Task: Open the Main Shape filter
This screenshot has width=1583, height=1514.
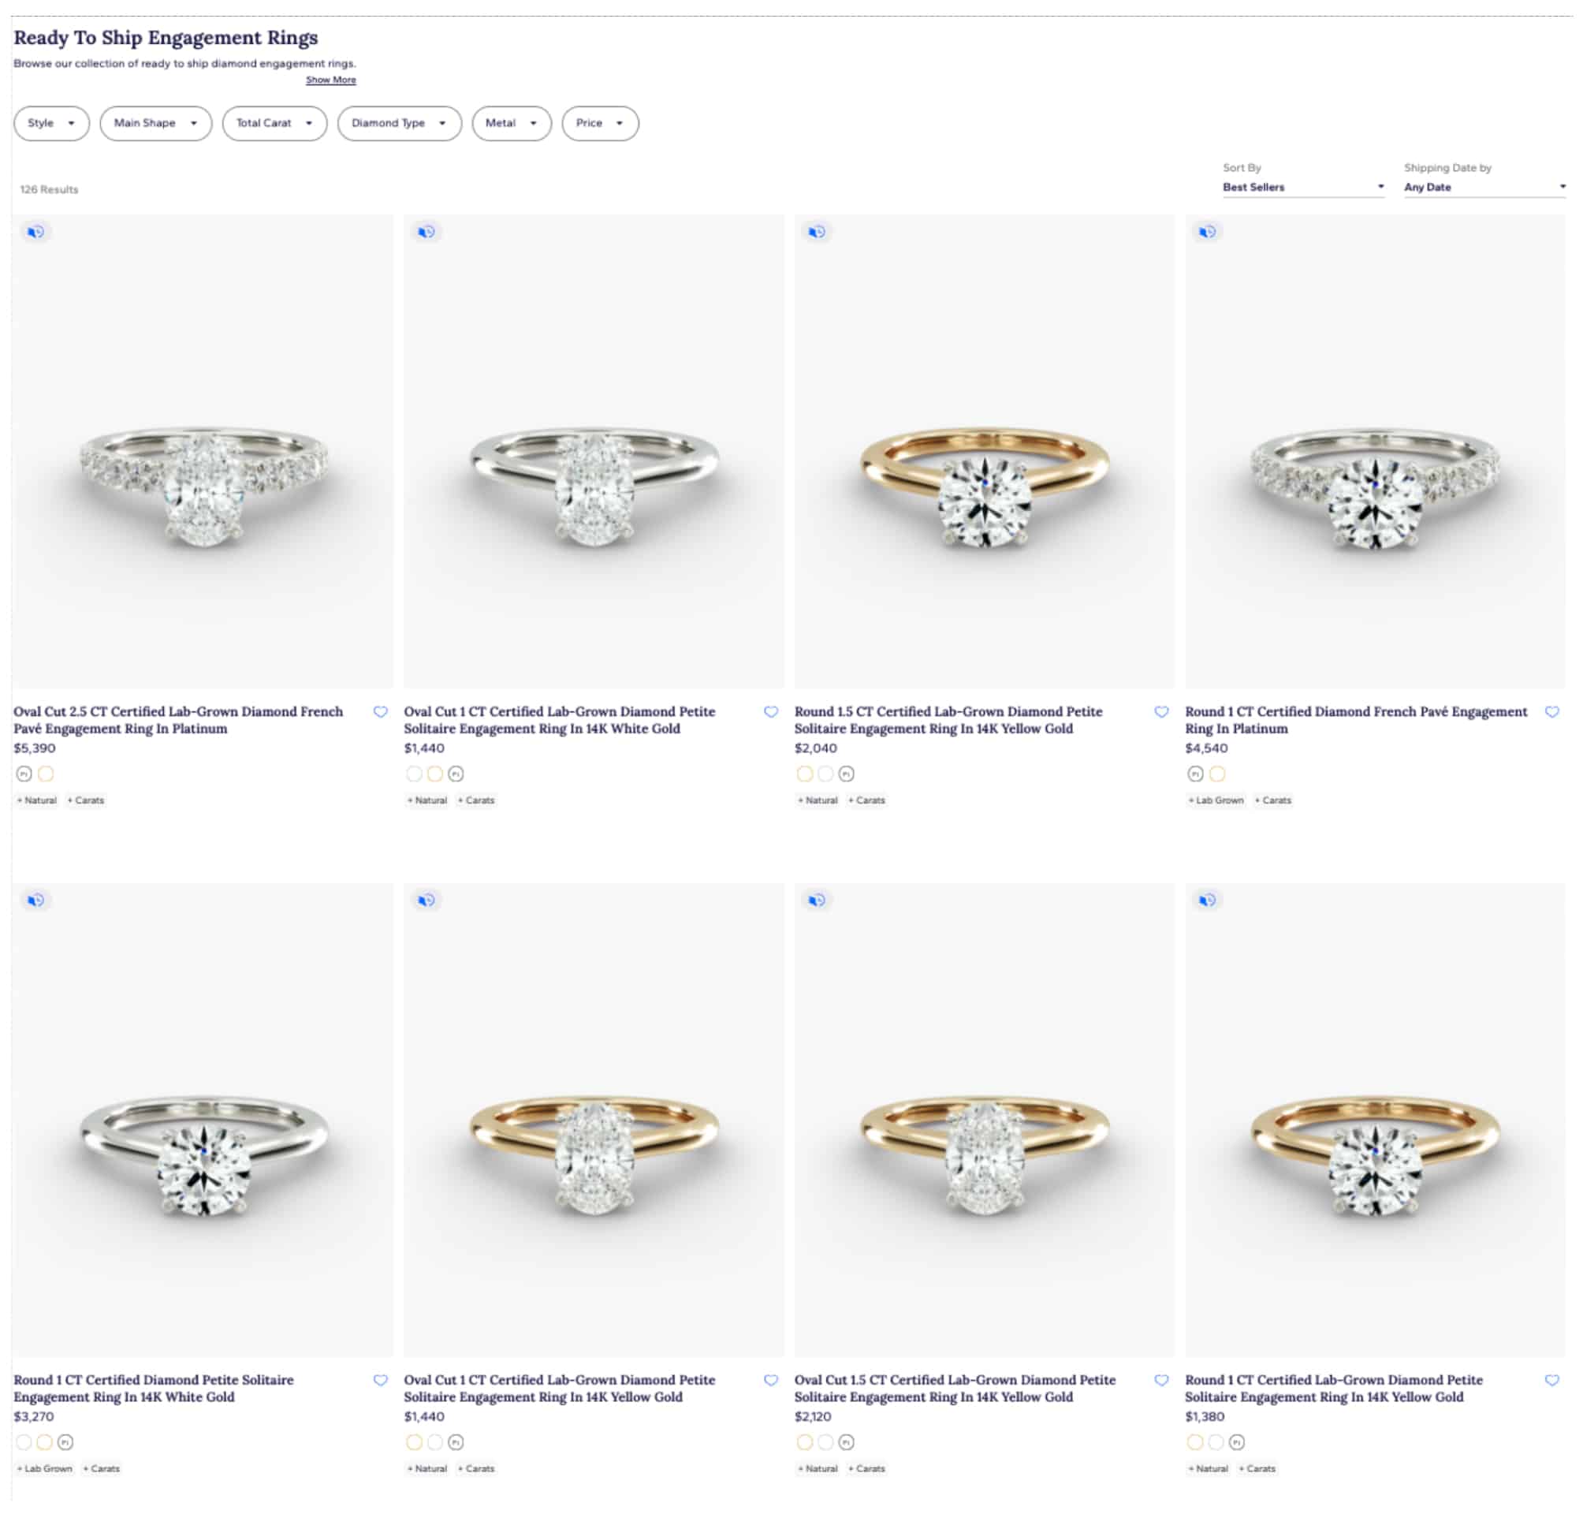Action: 156,123
